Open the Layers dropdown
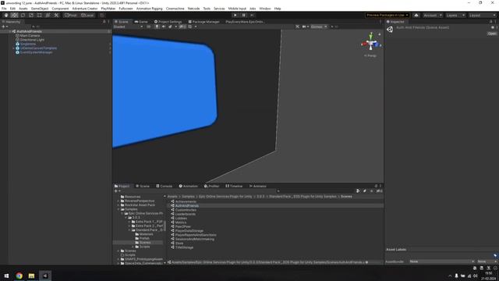 (455, 15)
